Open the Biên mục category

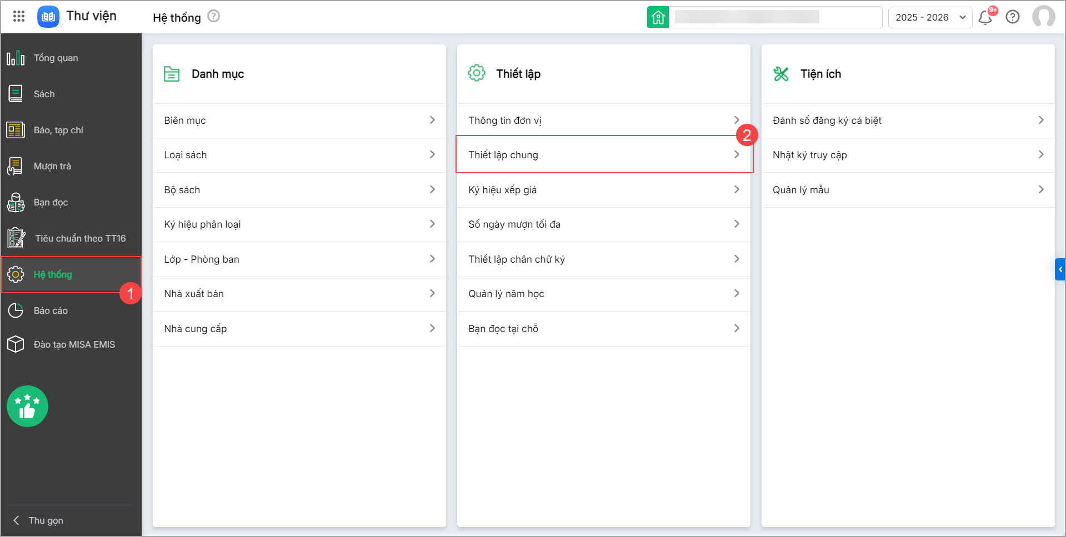click(x=299, y=121)
